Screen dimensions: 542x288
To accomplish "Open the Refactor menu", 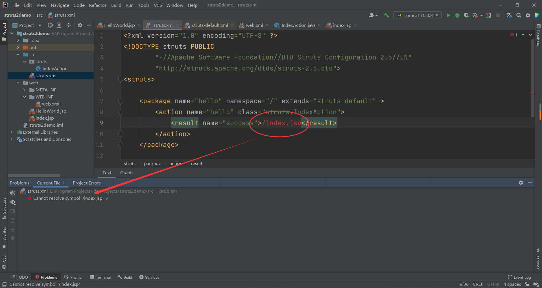I will tap(97, 5).
